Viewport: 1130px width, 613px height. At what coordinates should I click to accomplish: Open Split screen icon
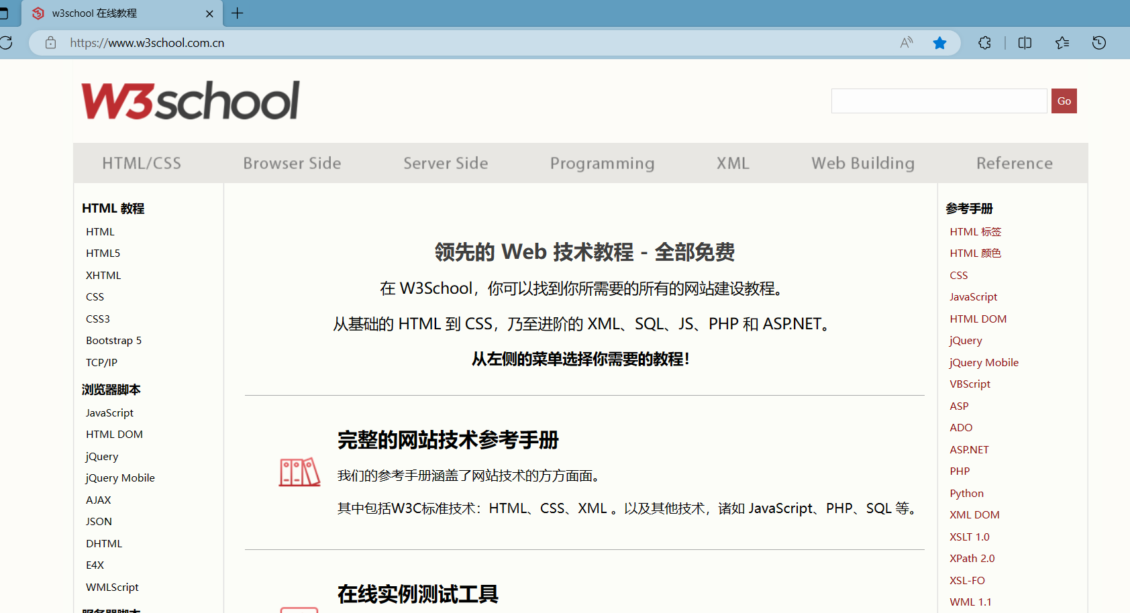tap(1025, 43)
